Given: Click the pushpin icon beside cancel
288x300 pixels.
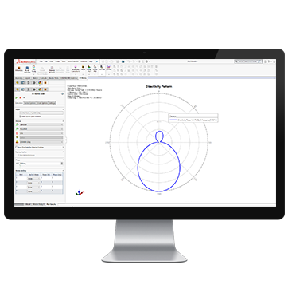Looking at the screenshot, I should (24, 98).
